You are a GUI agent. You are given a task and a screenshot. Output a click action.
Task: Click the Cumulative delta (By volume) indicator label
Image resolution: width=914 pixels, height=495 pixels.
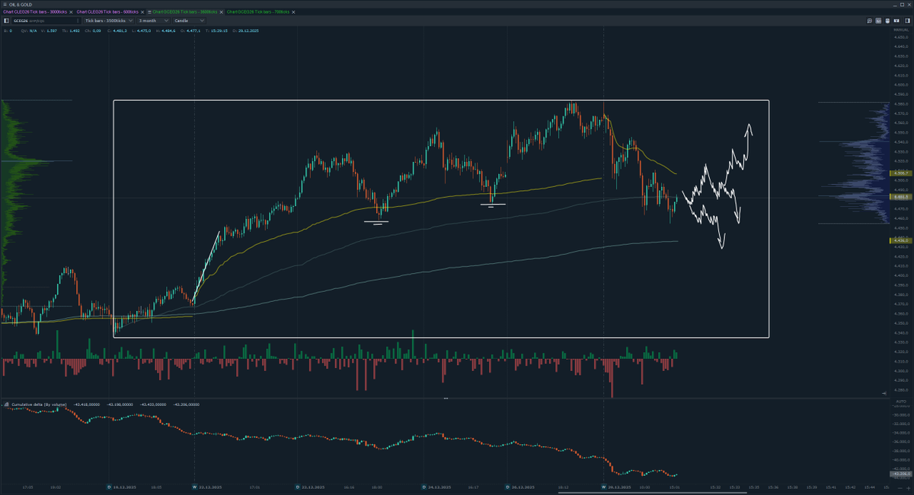coord(39,405)
